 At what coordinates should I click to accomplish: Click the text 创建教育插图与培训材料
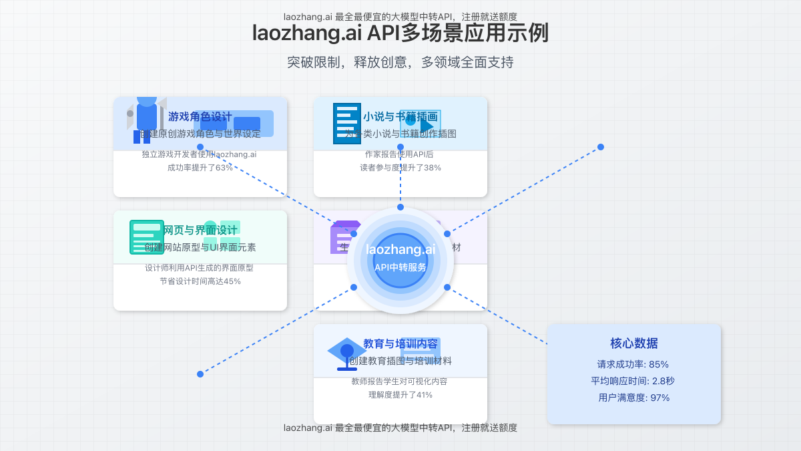point(400,361)
